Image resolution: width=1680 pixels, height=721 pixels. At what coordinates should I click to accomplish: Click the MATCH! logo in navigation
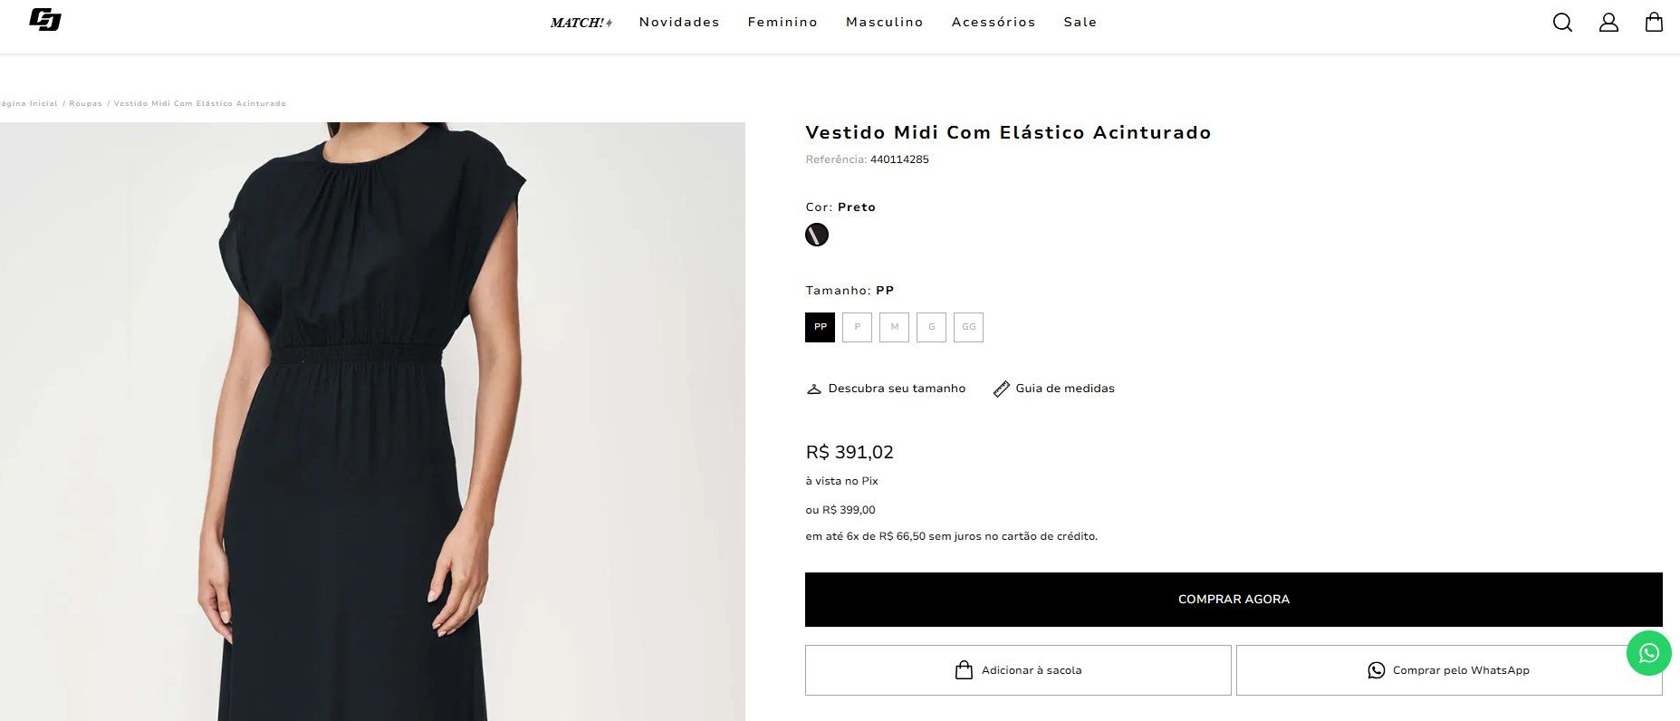(581, 23)
